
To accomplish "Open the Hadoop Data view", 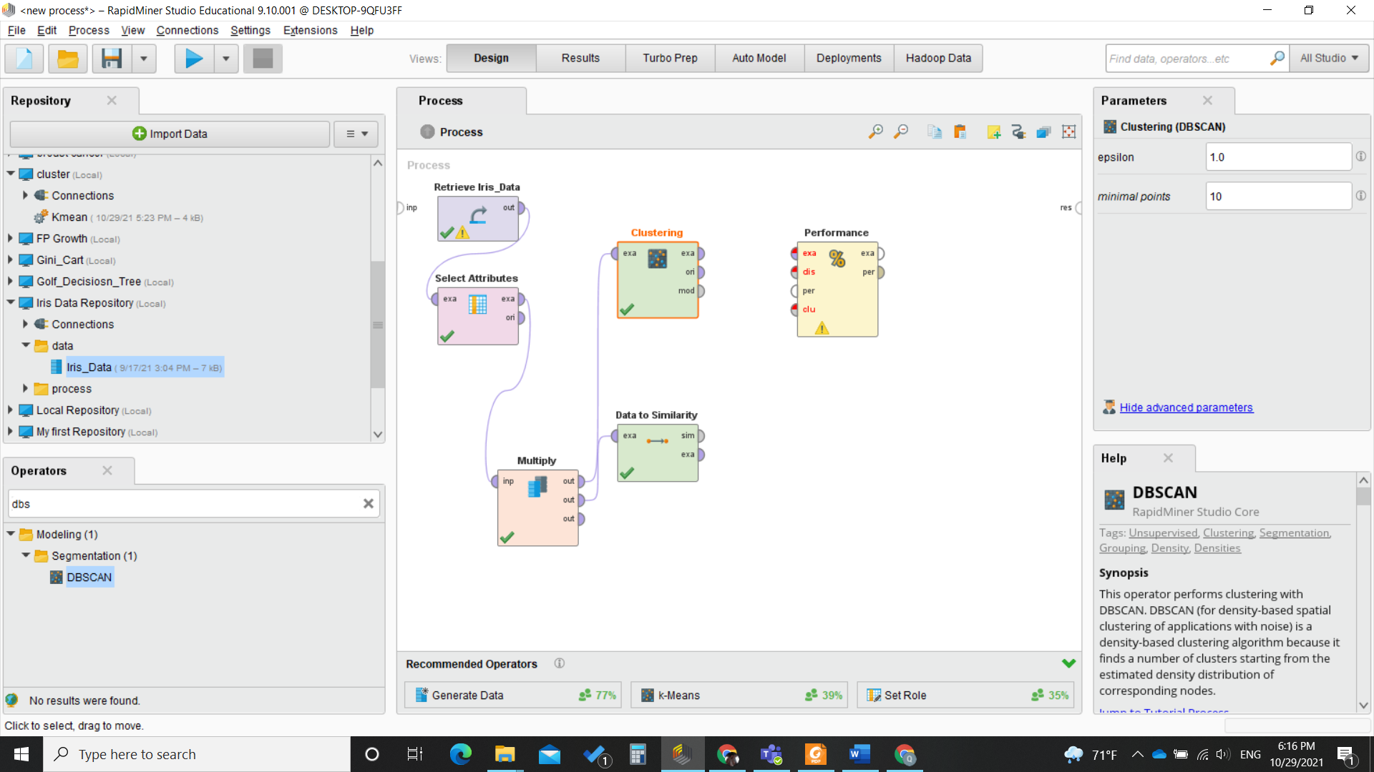I will [x=938, y=58].
